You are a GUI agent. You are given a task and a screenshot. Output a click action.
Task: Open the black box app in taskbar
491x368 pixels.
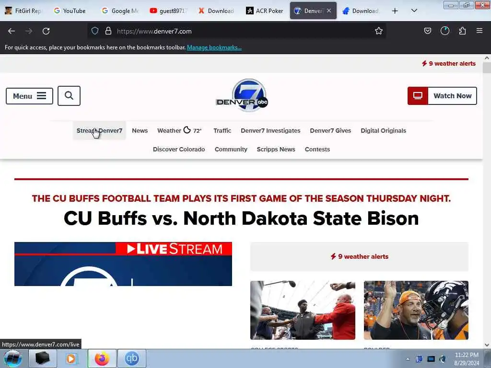(42, 358)
